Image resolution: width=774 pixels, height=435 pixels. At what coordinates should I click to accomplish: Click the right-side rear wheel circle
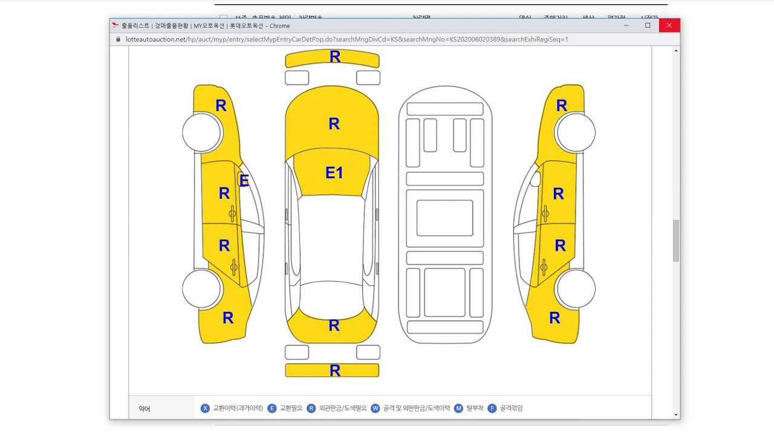576,289
